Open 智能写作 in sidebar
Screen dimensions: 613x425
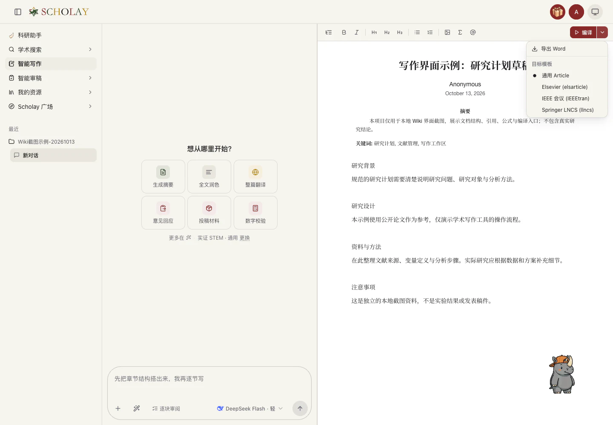click(x=51, y=64)
